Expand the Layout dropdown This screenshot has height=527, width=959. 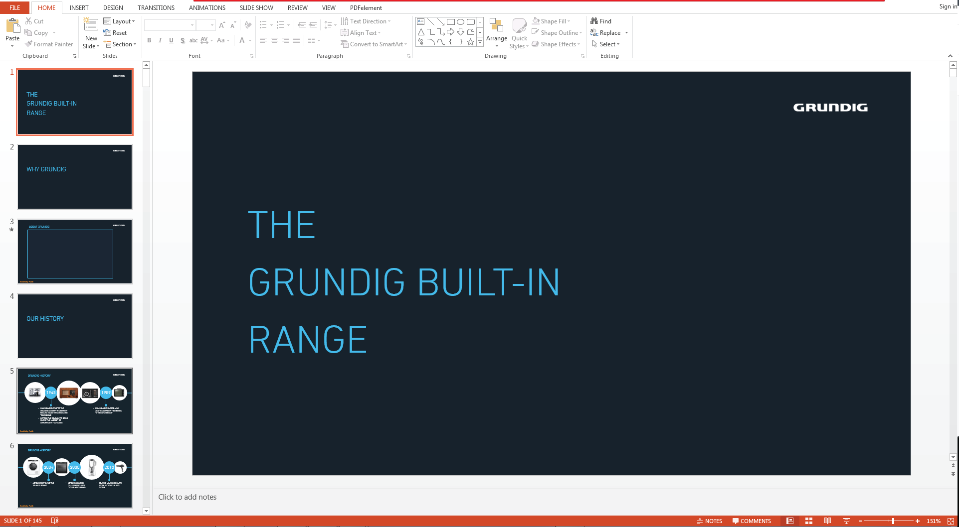tap(119, 21)
